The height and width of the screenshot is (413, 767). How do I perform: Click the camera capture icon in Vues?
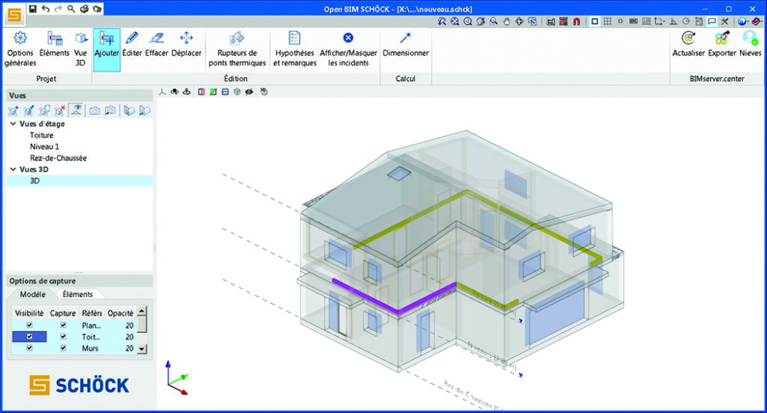pos(94,111)
